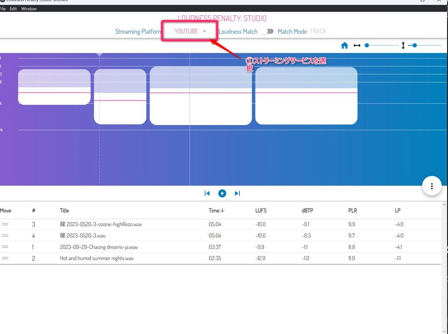Click the home reset view icon
Screen dimensions: 448x334
[345, 45]
